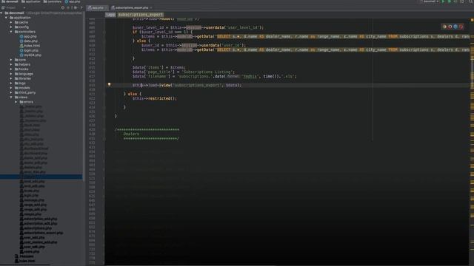Click the intention lightbulb in the gutter
The image size is (474, 266).
[x=109, y=85]
